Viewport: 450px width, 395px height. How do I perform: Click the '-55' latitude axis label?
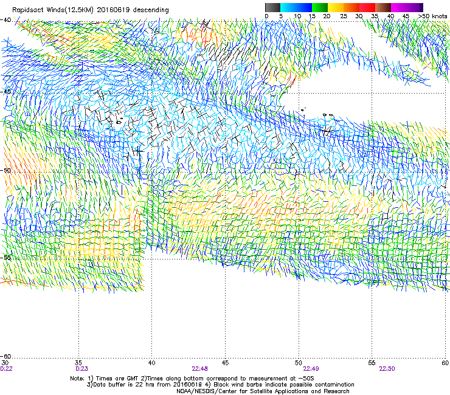[x=5, y=257]
